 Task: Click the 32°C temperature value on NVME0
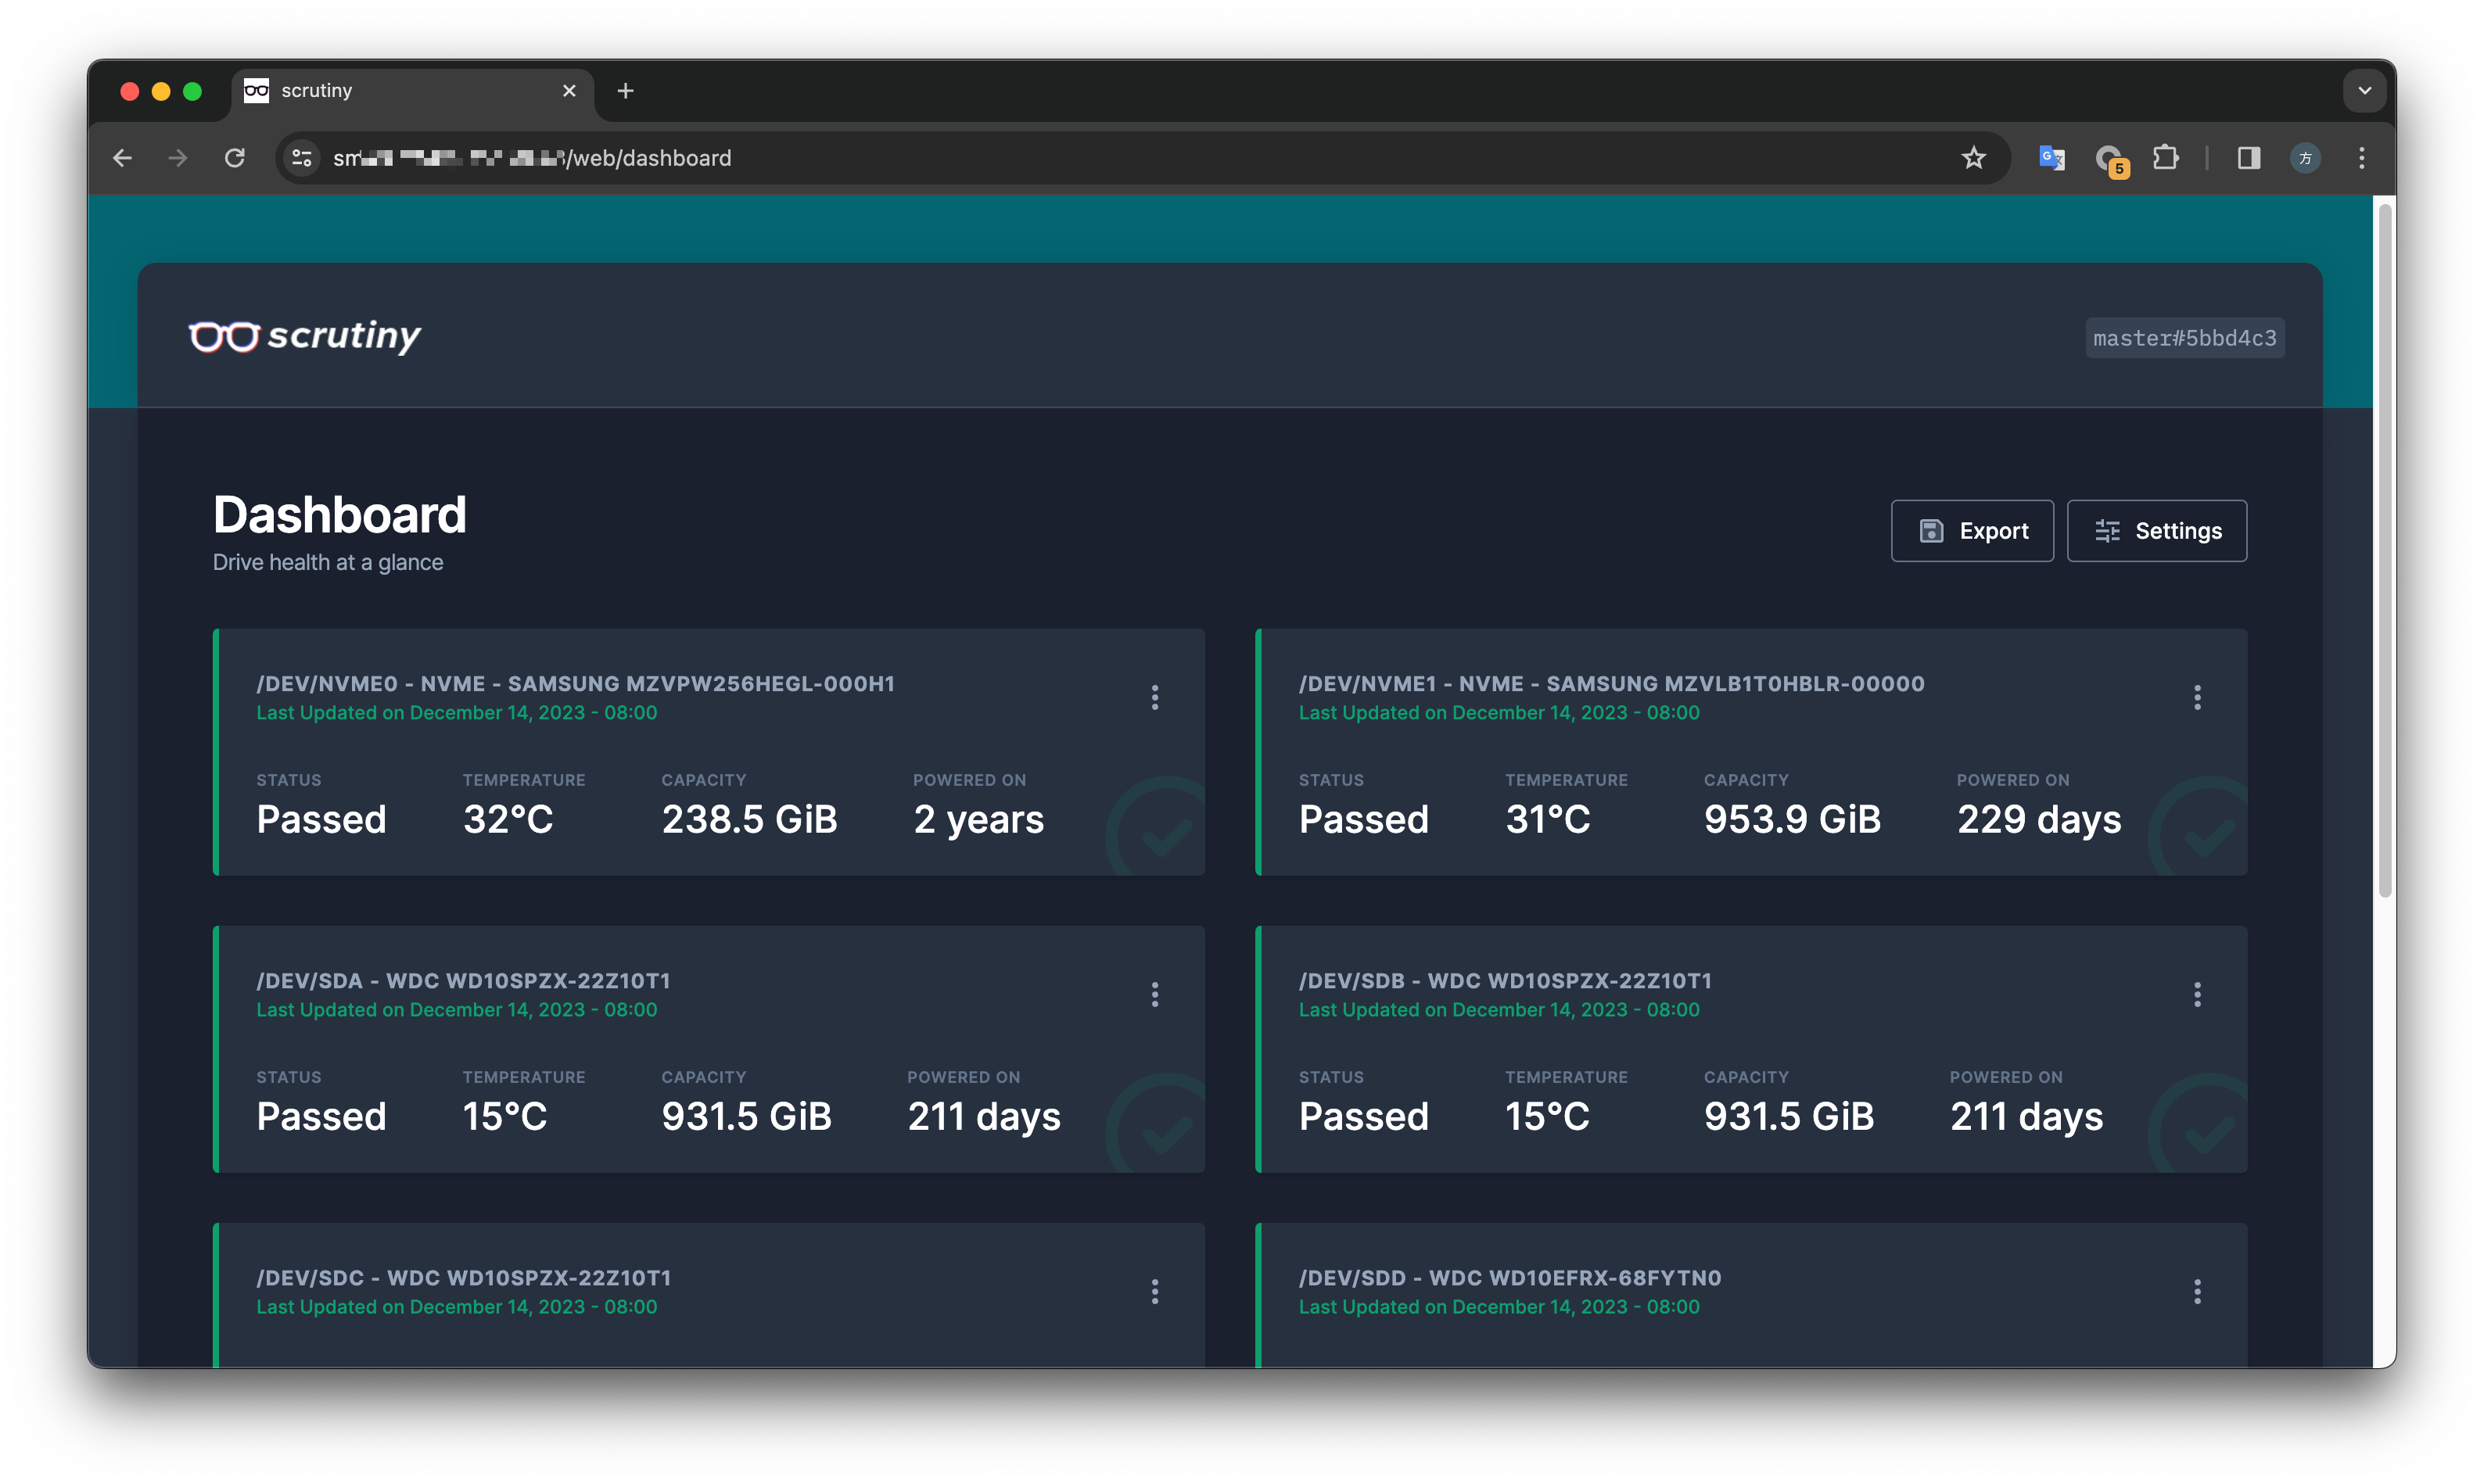pos(508,819)
